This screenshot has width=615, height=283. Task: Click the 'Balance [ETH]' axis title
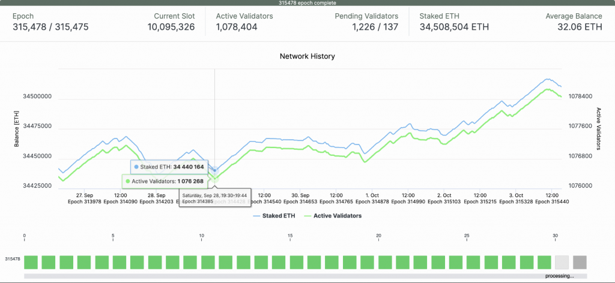[x=16, y=128]
